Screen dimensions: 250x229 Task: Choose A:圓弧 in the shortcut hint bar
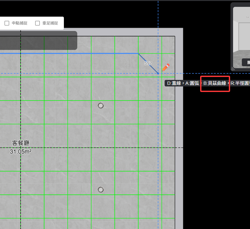click(192, 84)
